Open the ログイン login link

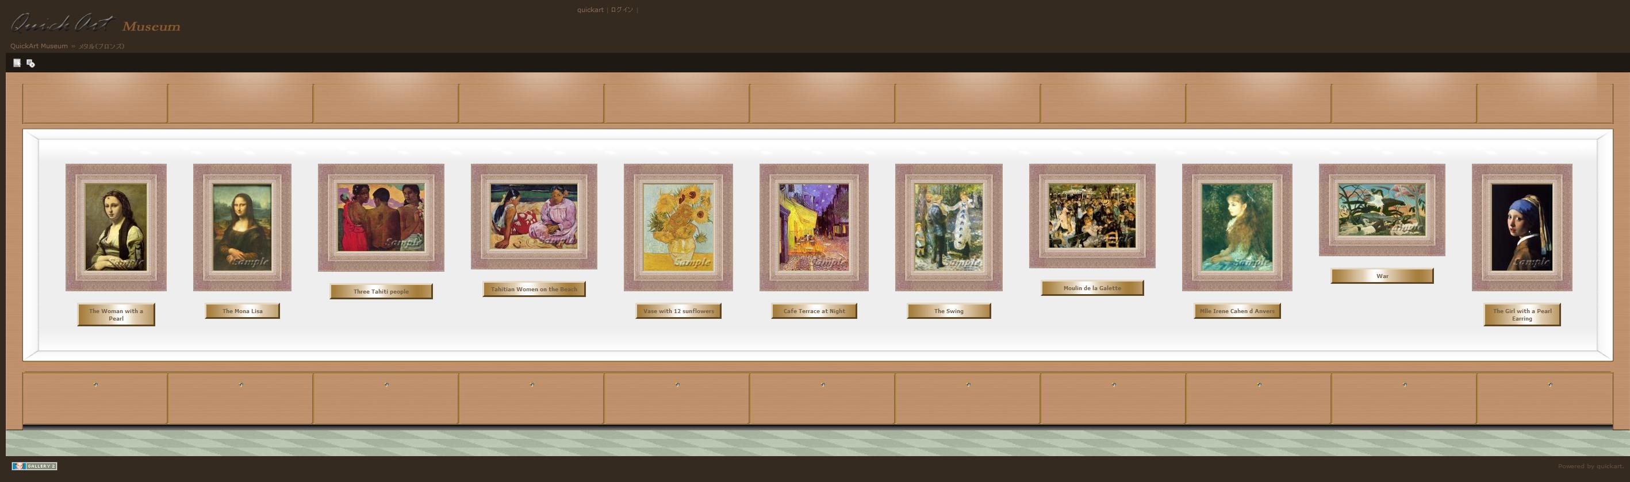622,10
